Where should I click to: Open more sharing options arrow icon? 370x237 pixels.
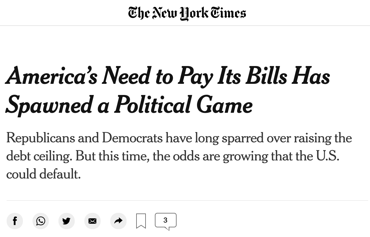118,221
